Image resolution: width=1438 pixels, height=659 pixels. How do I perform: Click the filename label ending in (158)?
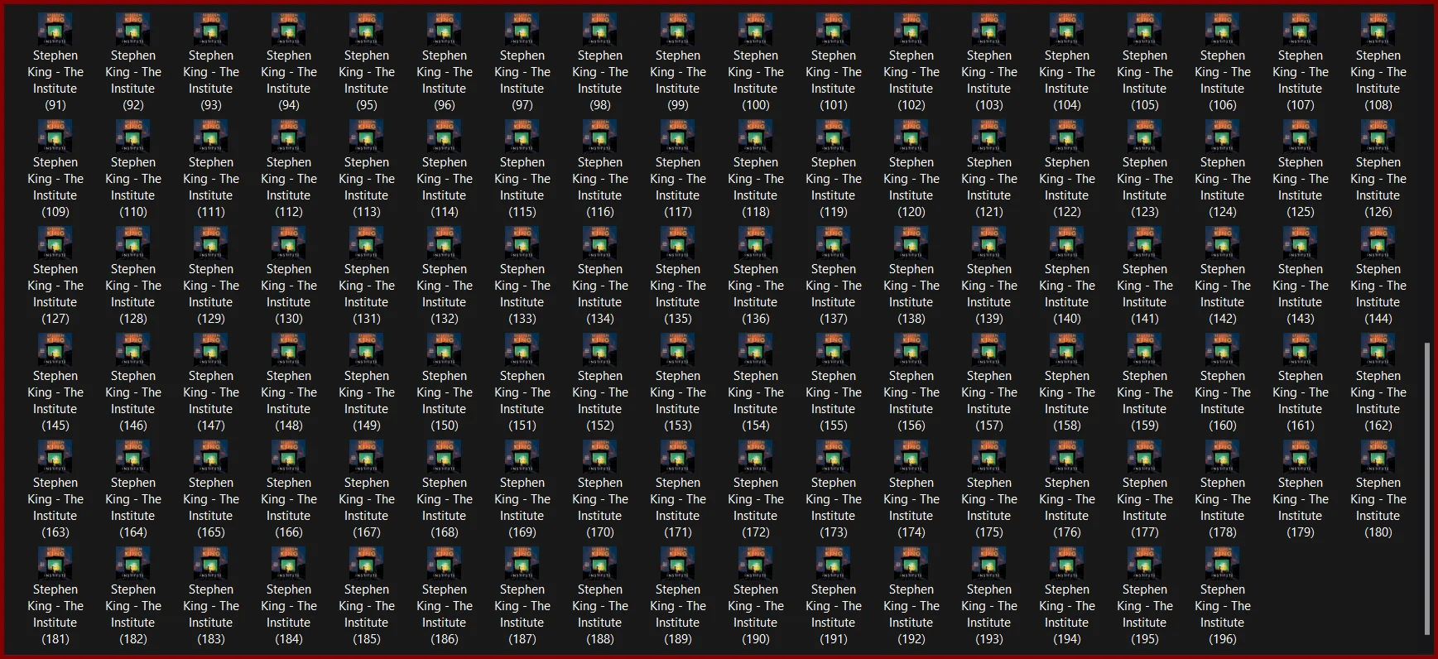pyautogui.click(x=1067, y=401)
